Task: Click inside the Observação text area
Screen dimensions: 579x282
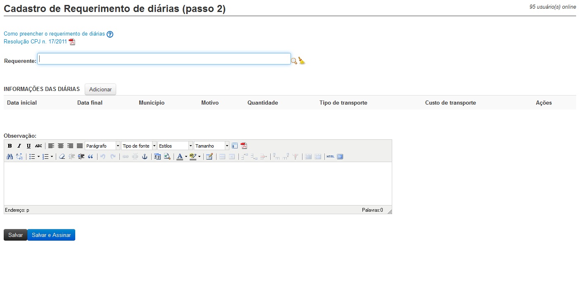Action: pyautogui.click(x=198, y=184)
